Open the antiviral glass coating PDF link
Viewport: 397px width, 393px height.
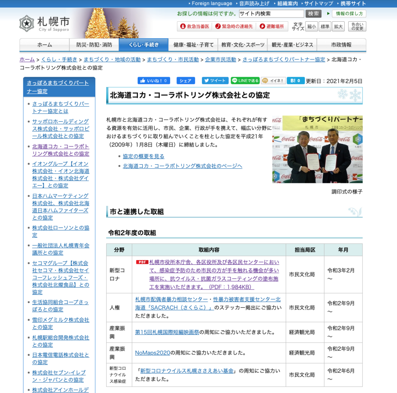(x=214, y=274)
